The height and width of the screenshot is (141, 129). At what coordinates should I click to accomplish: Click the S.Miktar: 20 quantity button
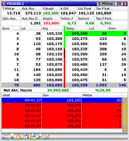click(110, 4)
